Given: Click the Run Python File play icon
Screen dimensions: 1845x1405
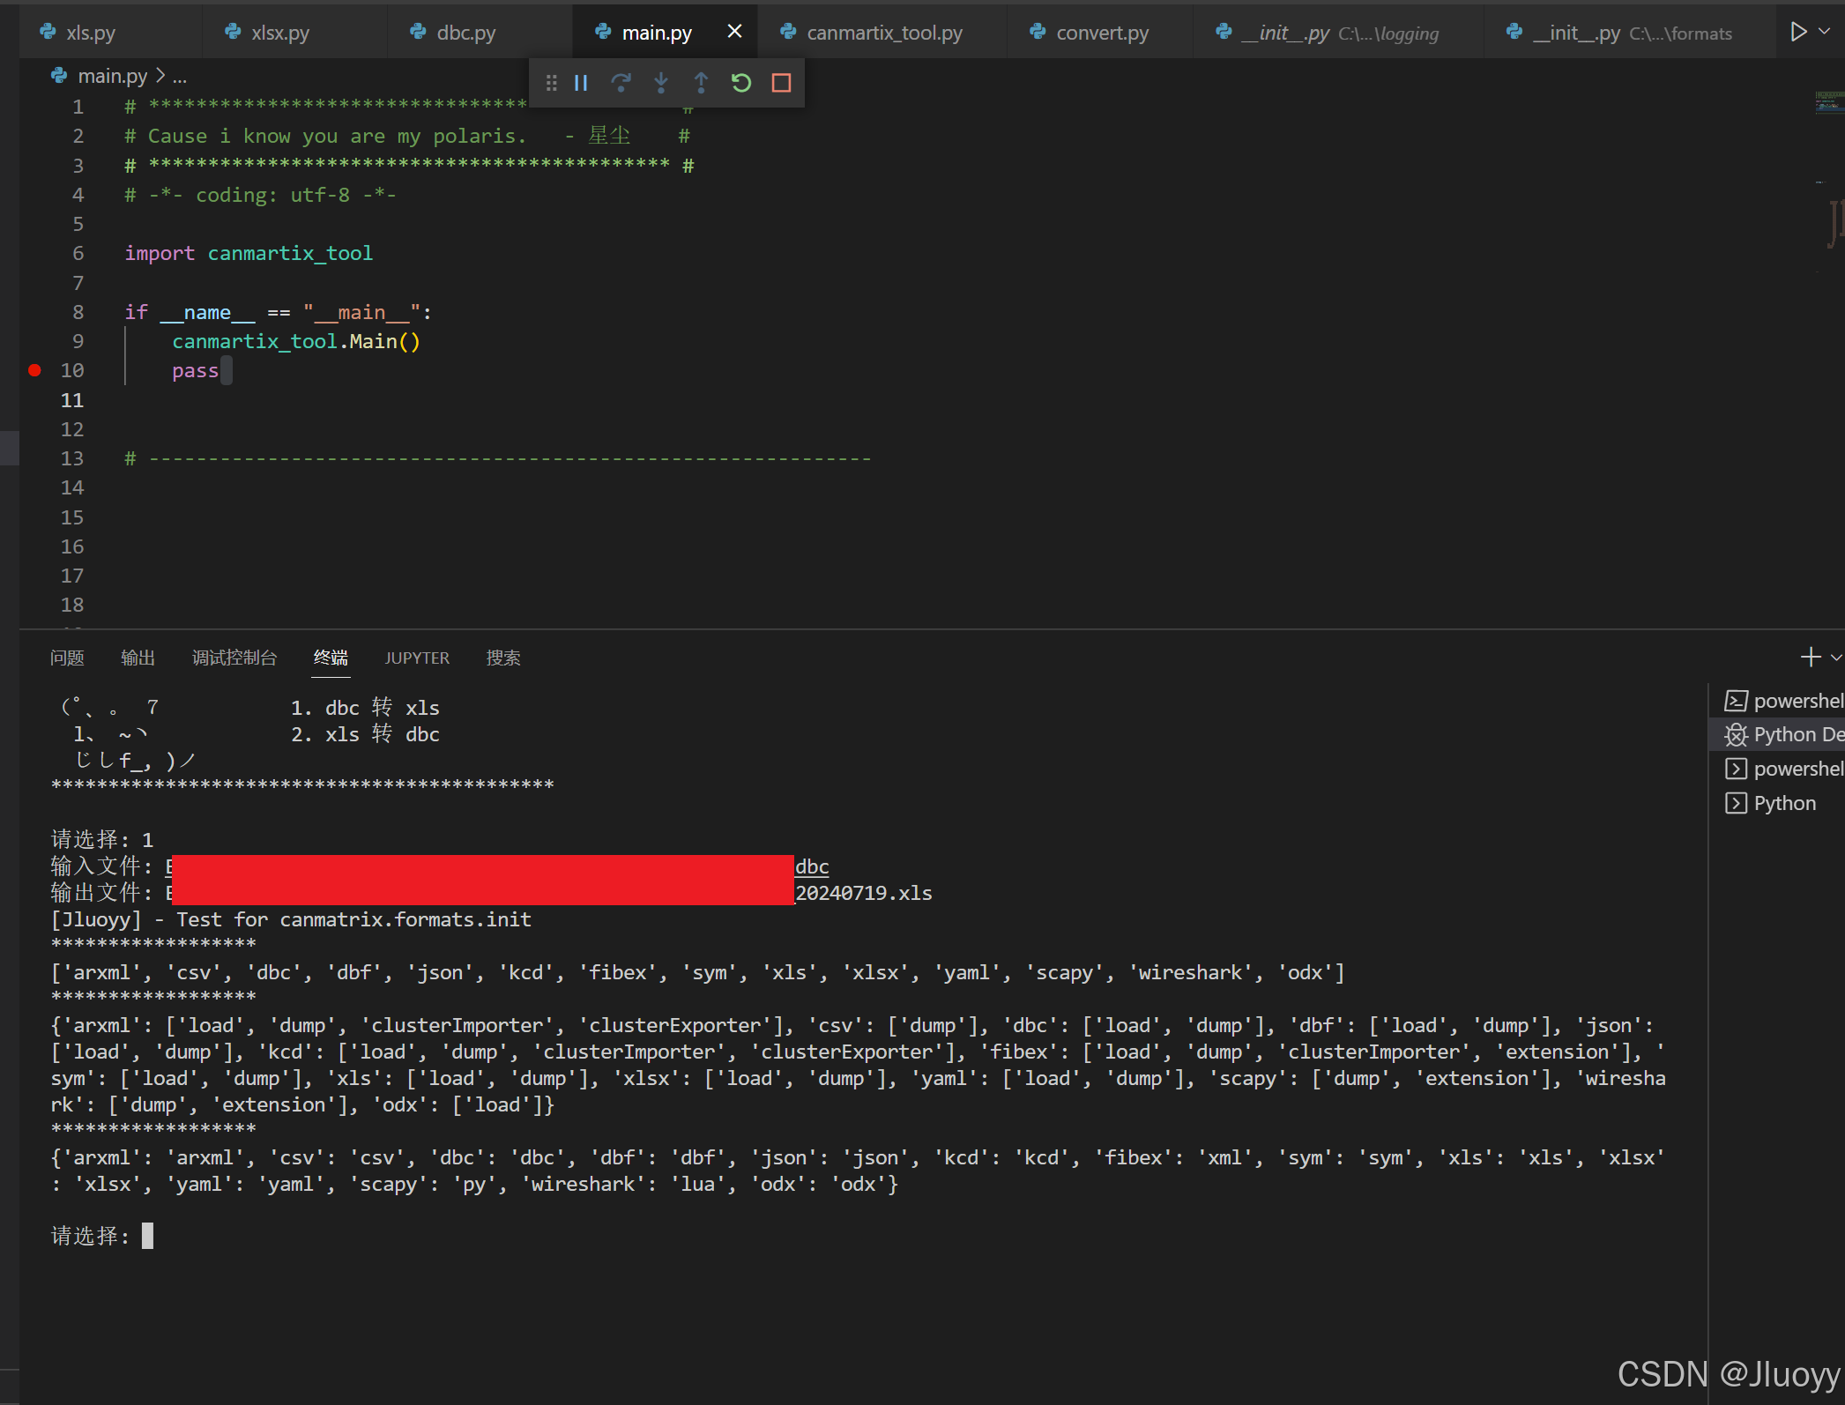Looking at the screenshot, I should coord(1798,32).
